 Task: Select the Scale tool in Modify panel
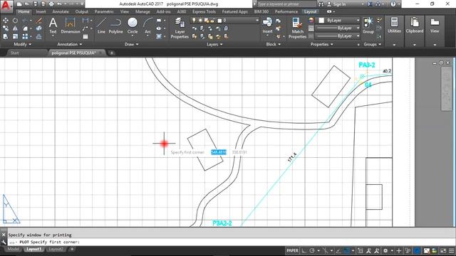pos(15,36)
